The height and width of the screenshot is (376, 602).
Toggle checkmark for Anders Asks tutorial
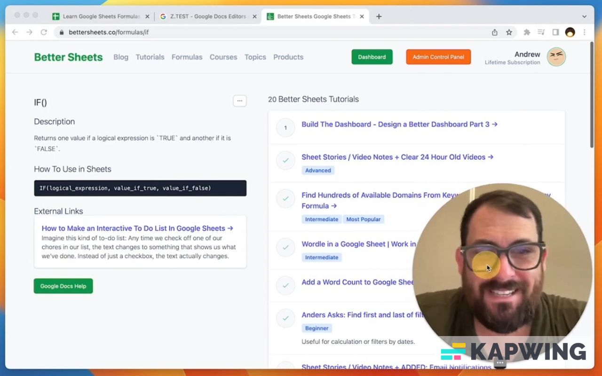[x=285, y=318]
